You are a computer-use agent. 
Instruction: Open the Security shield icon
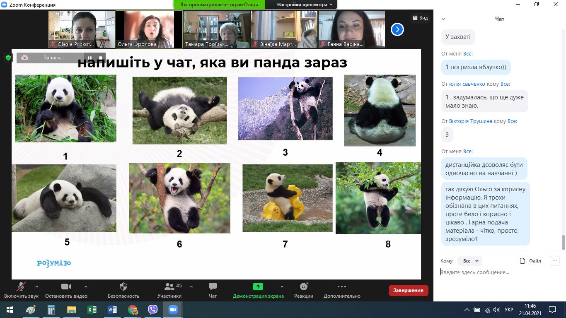(x=123, y=287)
